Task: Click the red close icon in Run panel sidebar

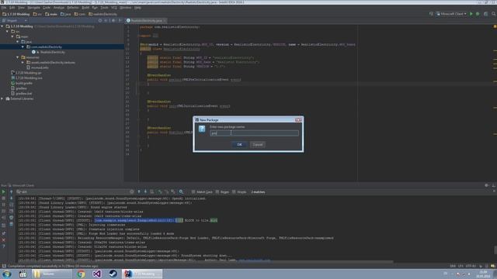Action: [x=3, y=239]
